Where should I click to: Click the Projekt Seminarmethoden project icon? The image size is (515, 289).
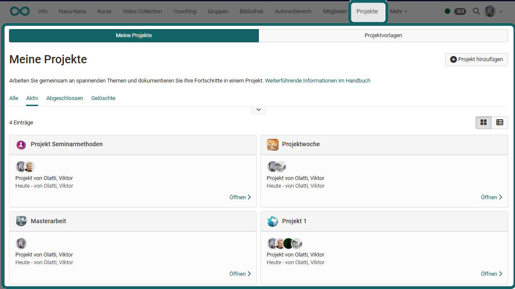[21, 144]
